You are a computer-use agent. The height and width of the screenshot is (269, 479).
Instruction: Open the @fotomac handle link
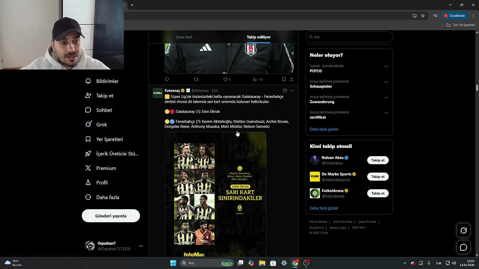[x=200, y=90]
